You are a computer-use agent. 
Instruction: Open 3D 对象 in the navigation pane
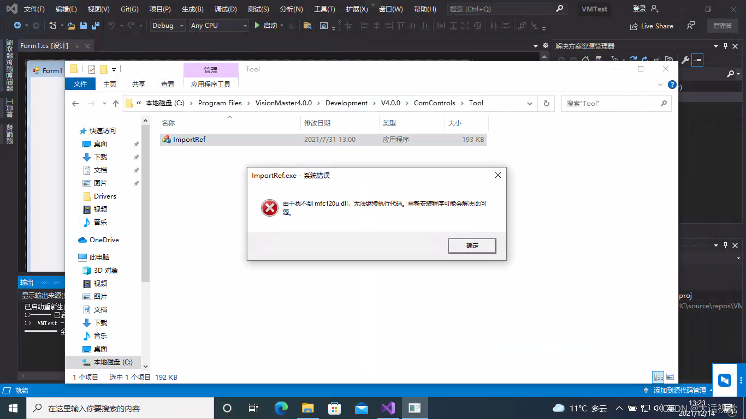(105, 271)
